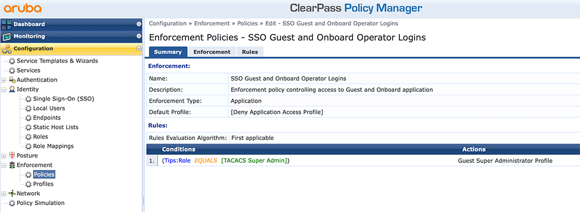Click rule 1 condition Tips:Role EQUALS TACACS Super Admin

[225, 160]
